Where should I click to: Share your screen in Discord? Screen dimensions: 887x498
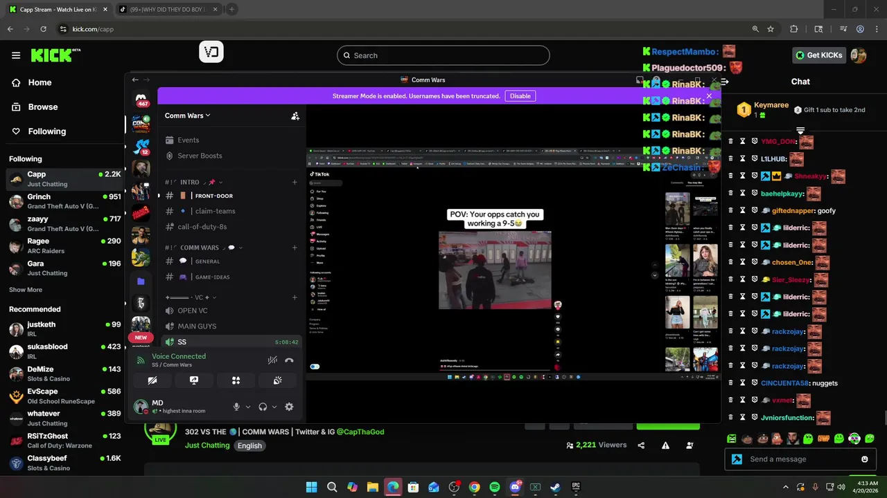point(194,380)
